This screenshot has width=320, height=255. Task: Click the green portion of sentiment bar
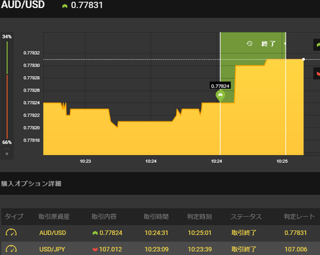pyautogui.click(x=7, y=57)
